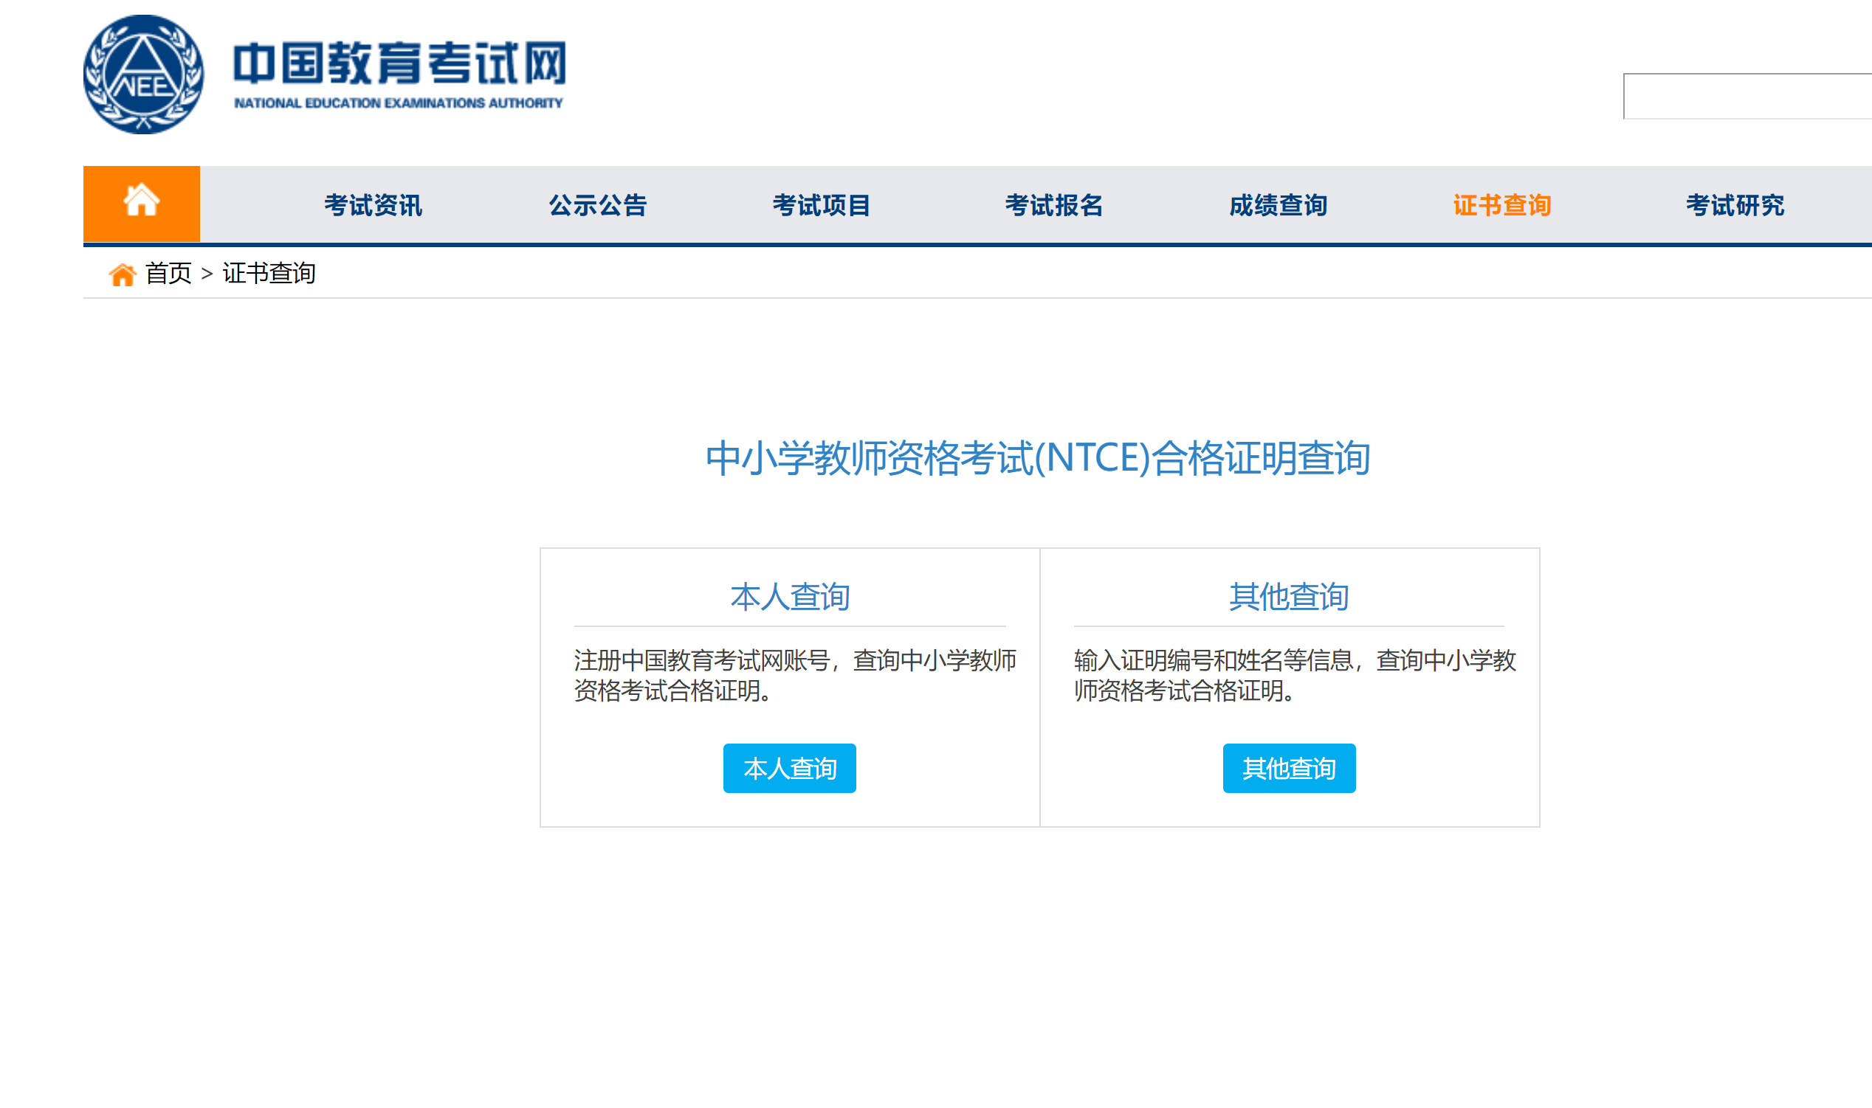Click the 首页 breadcrumb link
Image resolution: width=1872 pixels, height=1108 pixels.
tap(169, 273)
